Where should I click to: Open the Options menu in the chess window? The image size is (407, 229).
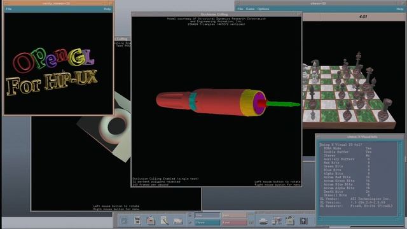pyautogui.click(x=263, y=9)
